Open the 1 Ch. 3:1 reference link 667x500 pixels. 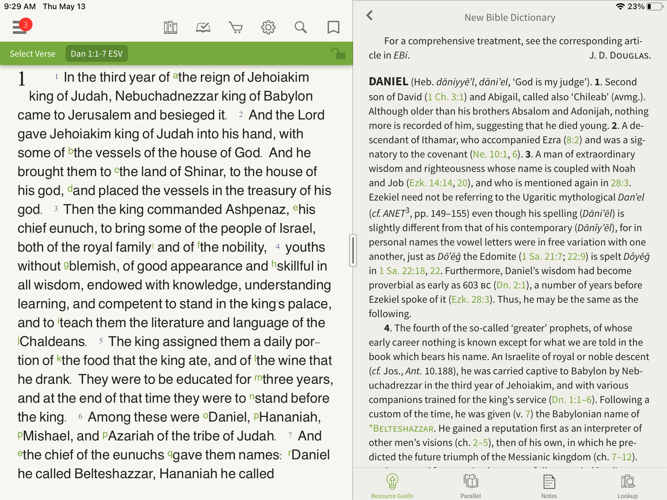coord(446,97)
